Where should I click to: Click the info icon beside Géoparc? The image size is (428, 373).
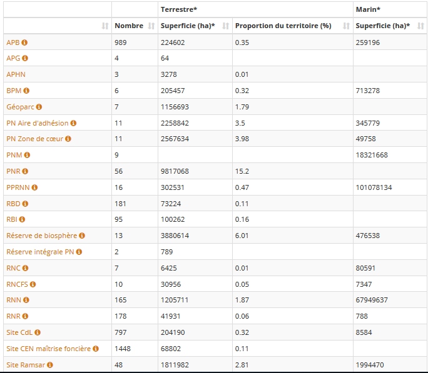pos(39,107)
